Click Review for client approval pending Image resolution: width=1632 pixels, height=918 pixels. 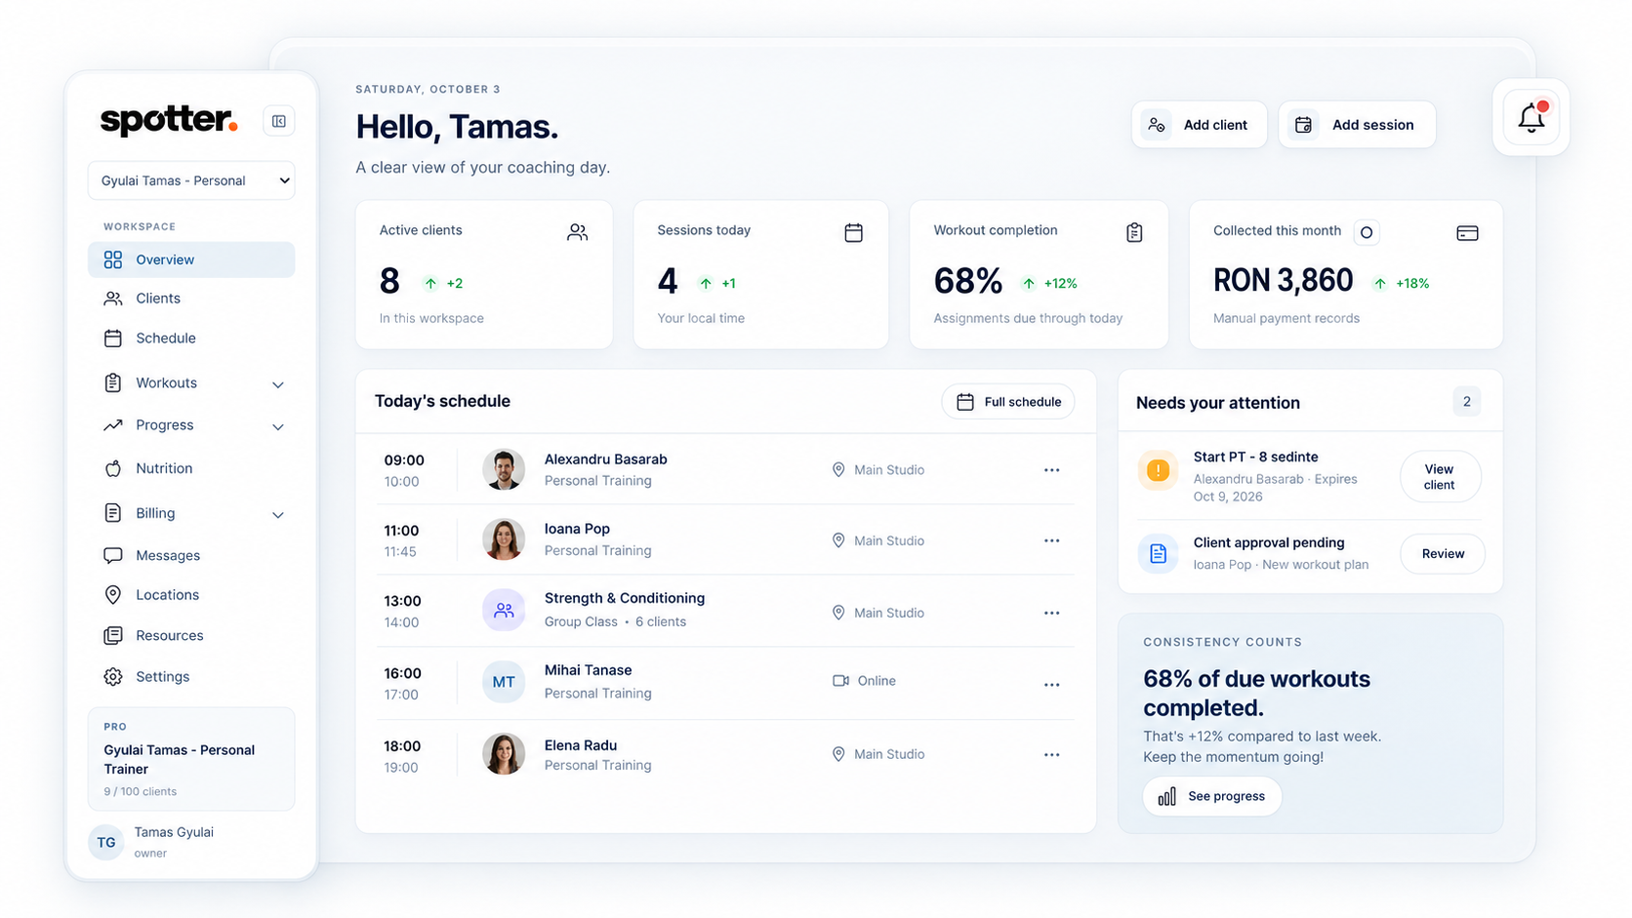click(1443, 554)
